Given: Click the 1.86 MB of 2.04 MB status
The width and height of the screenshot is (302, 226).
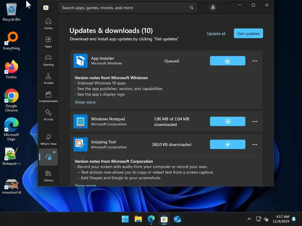Looking at the screenshot, I should click(171, 122).
